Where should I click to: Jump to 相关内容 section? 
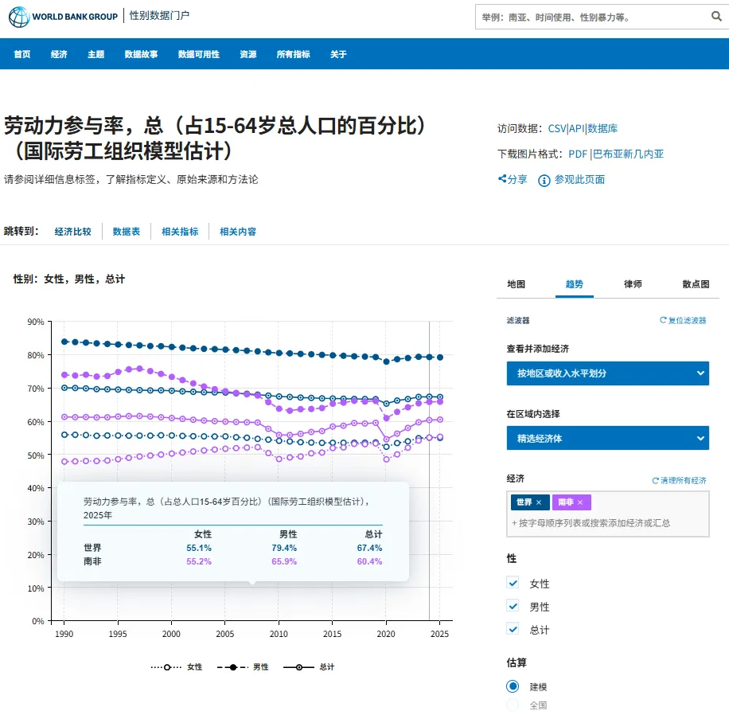tap(238, 231)
